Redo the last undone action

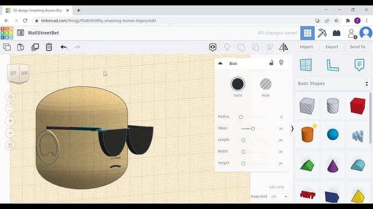click(x=77, y=47)
